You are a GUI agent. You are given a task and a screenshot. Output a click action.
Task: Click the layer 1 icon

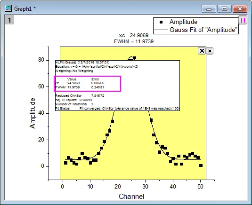tap(9, 20)
